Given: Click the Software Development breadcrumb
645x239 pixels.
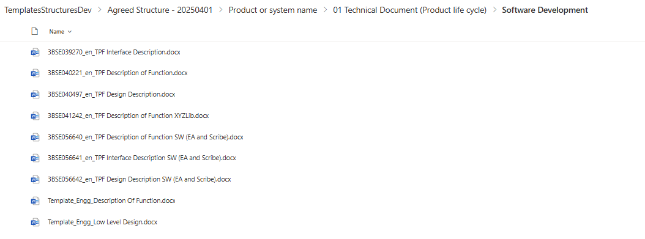Looking at the screenshot, I should pyautogui.click(x=545, y=10).
